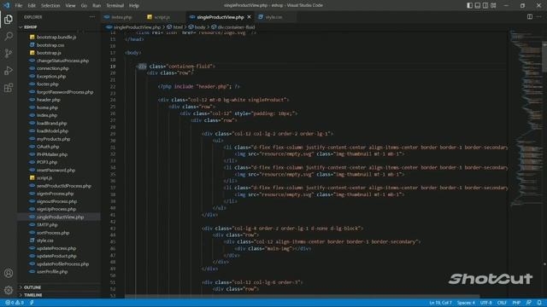Image resolution: width=547 pixels, height=307 pixels.
Task: Change indentation via Spaces: 4
Action: point(466,303)
